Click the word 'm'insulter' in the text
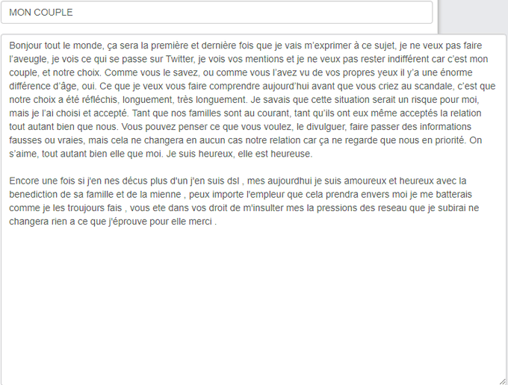This screenshot has width=508, height=385. [263, 208]
